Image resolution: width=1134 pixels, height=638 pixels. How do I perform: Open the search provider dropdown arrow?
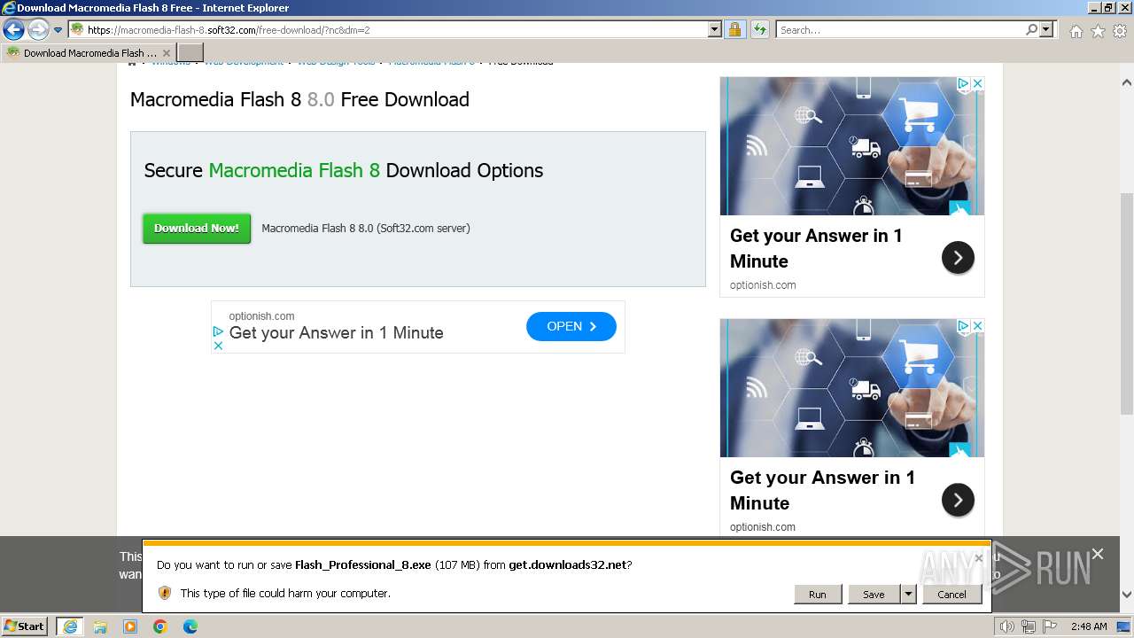[1046, 29]
